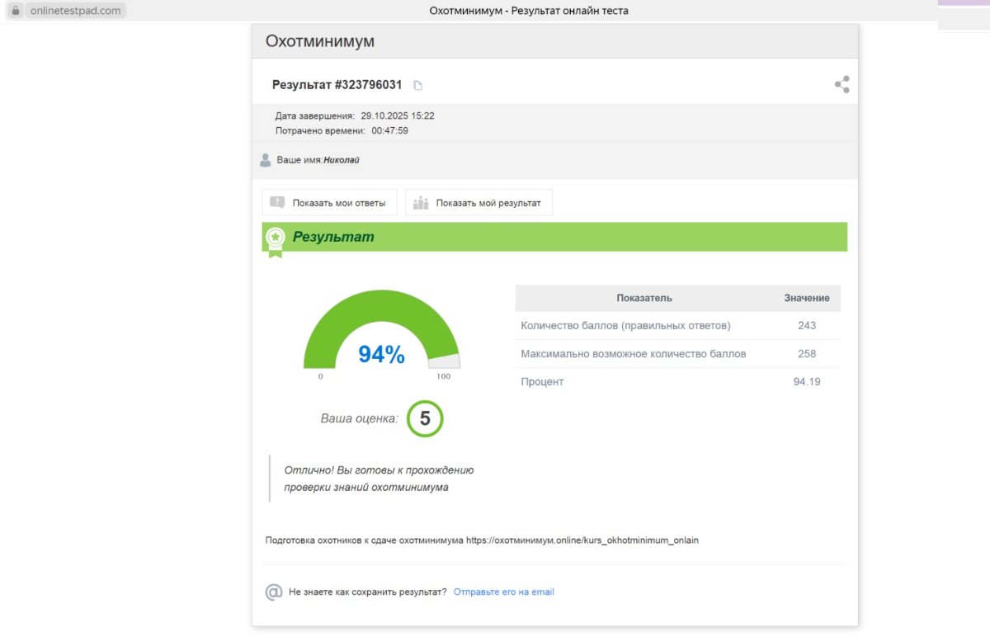Screen dimensions: 990x637
Task: Click the охотминимум.online course URL text
Action: (x=582, y=540)
